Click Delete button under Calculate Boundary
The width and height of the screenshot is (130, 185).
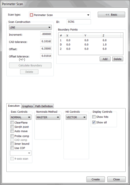tap(29, 72)
